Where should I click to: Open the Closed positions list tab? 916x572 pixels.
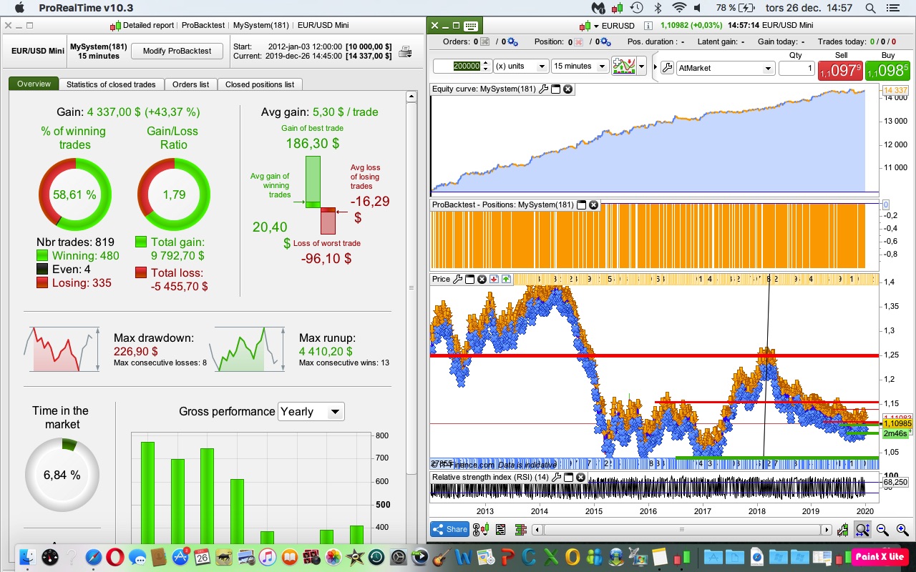pos(260,84)
